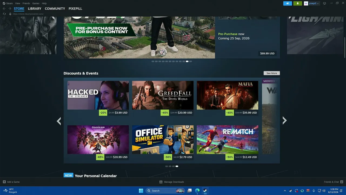Open the Friends menu
This screenshot has width=346, height=195.
pos(26,3)
